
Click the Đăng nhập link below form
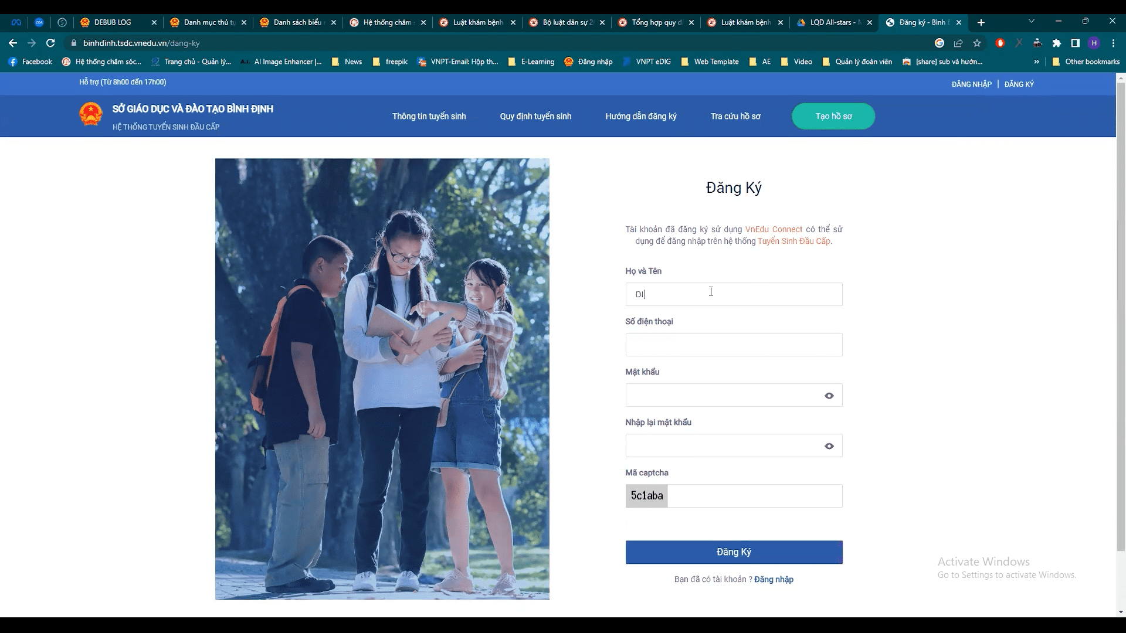pyautogui.click(x=774, y=579)
